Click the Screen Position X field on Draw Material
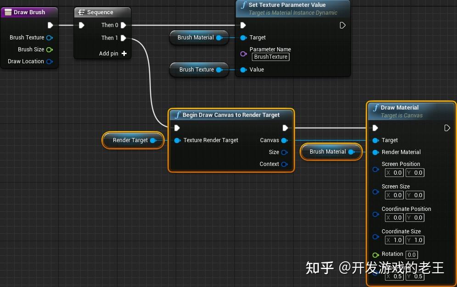Viewport: 457px width, 287px height. tap(394, 172)
